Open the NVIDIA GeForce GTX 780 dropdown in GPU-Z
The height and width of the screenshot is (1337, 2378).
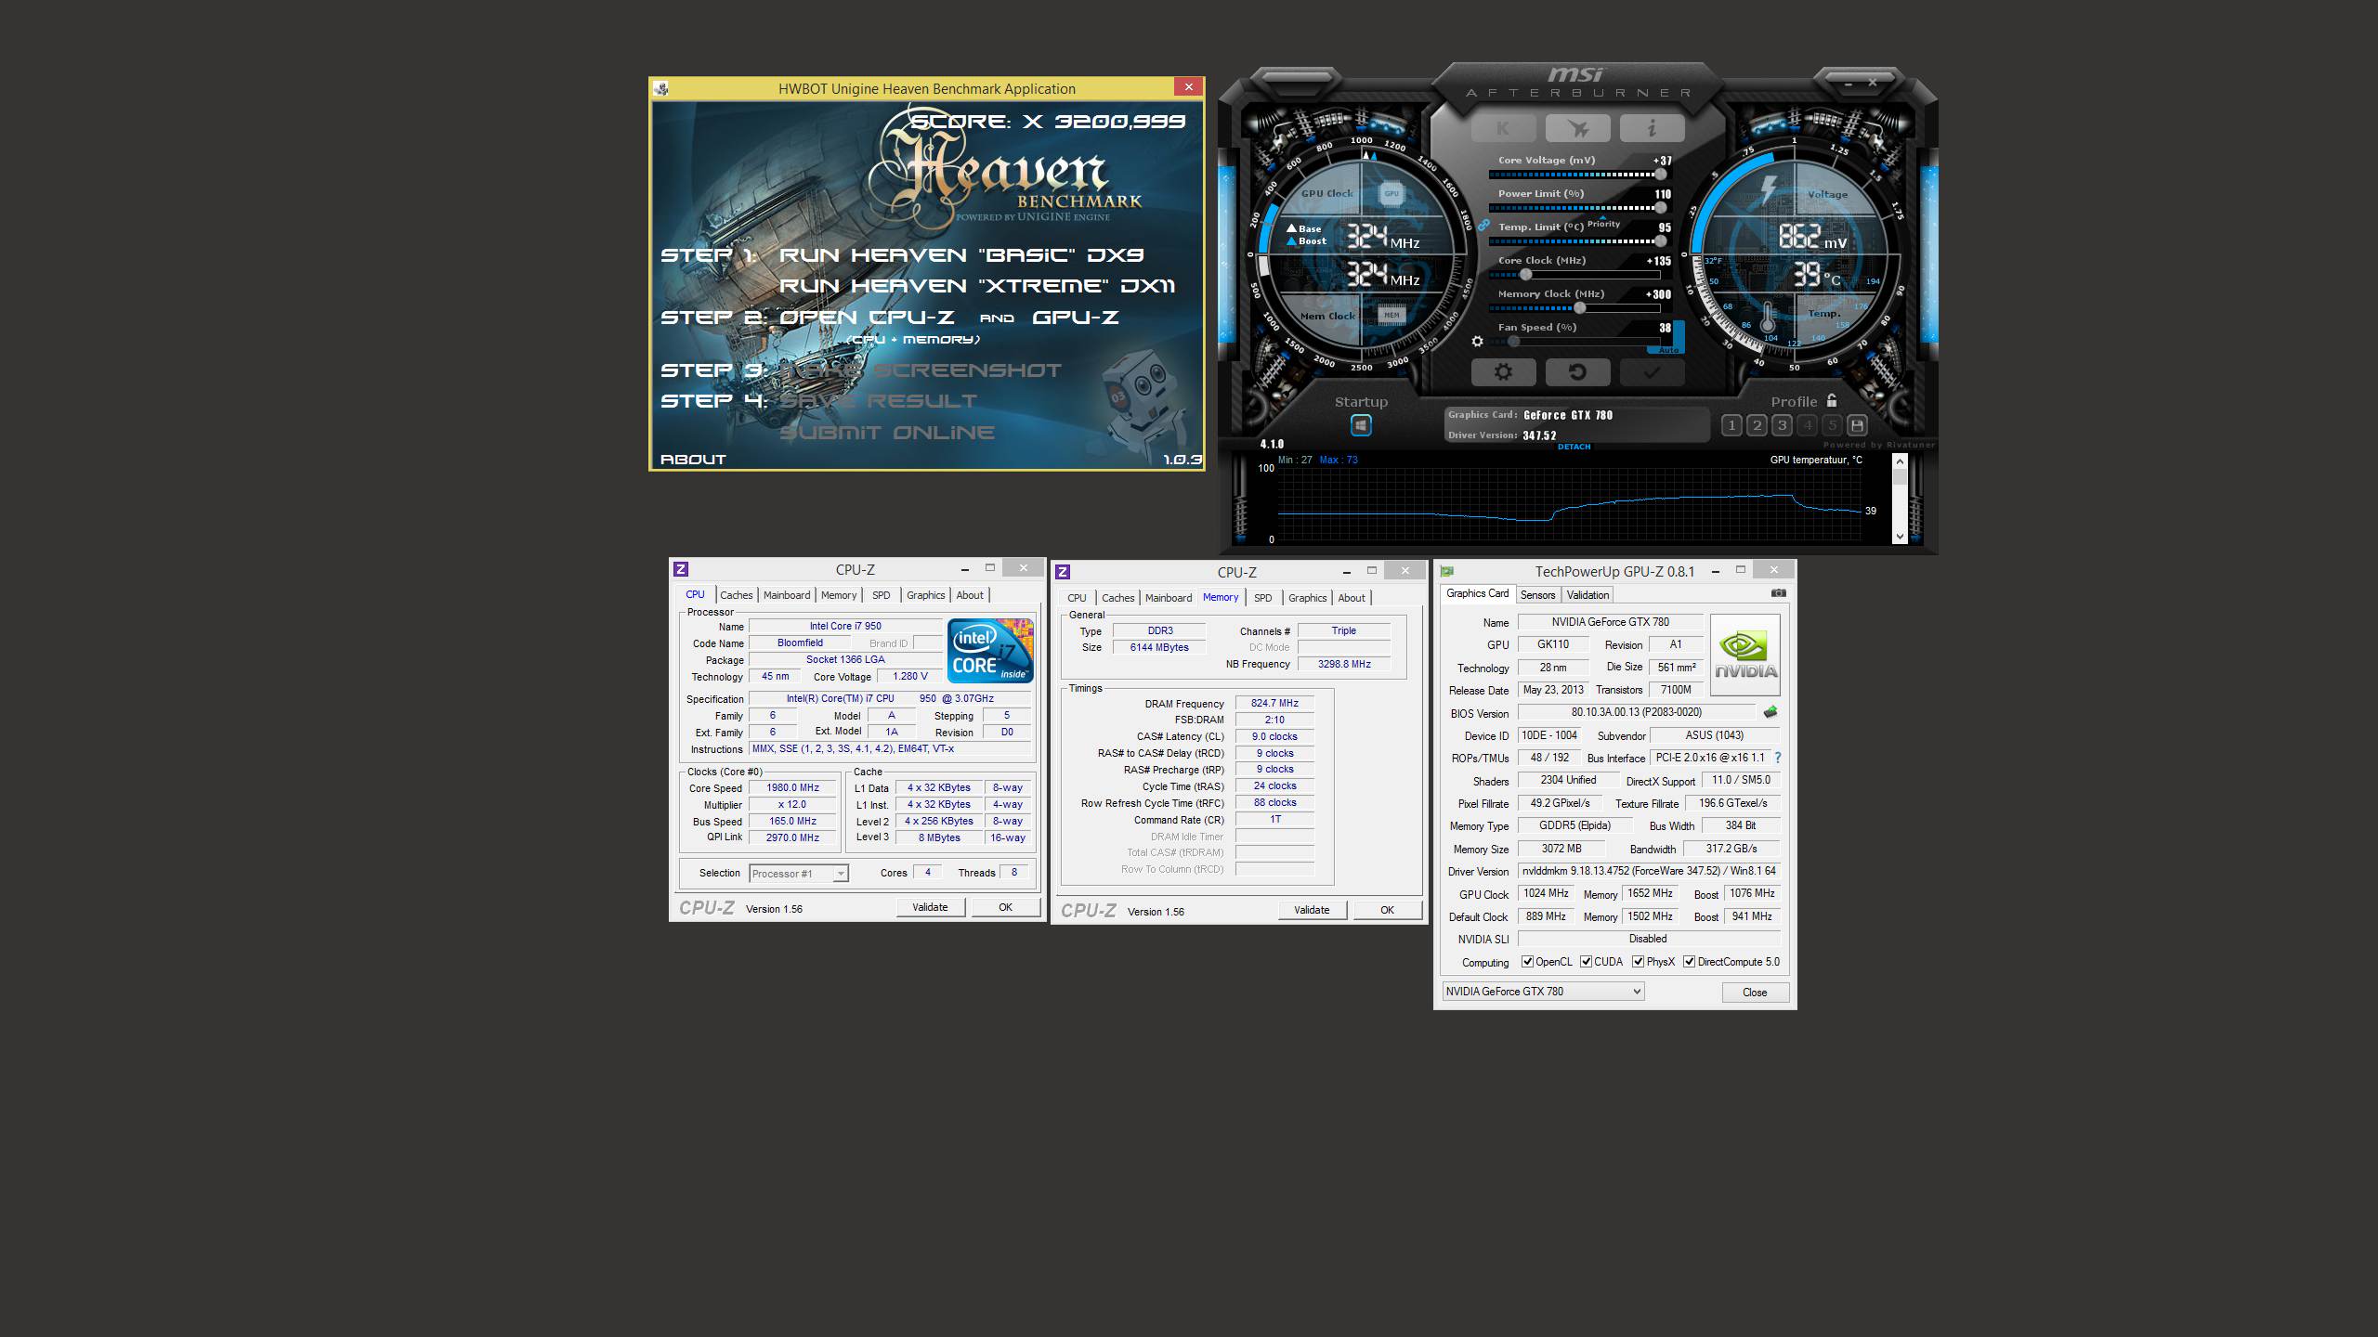click(x=1543, y=992)
